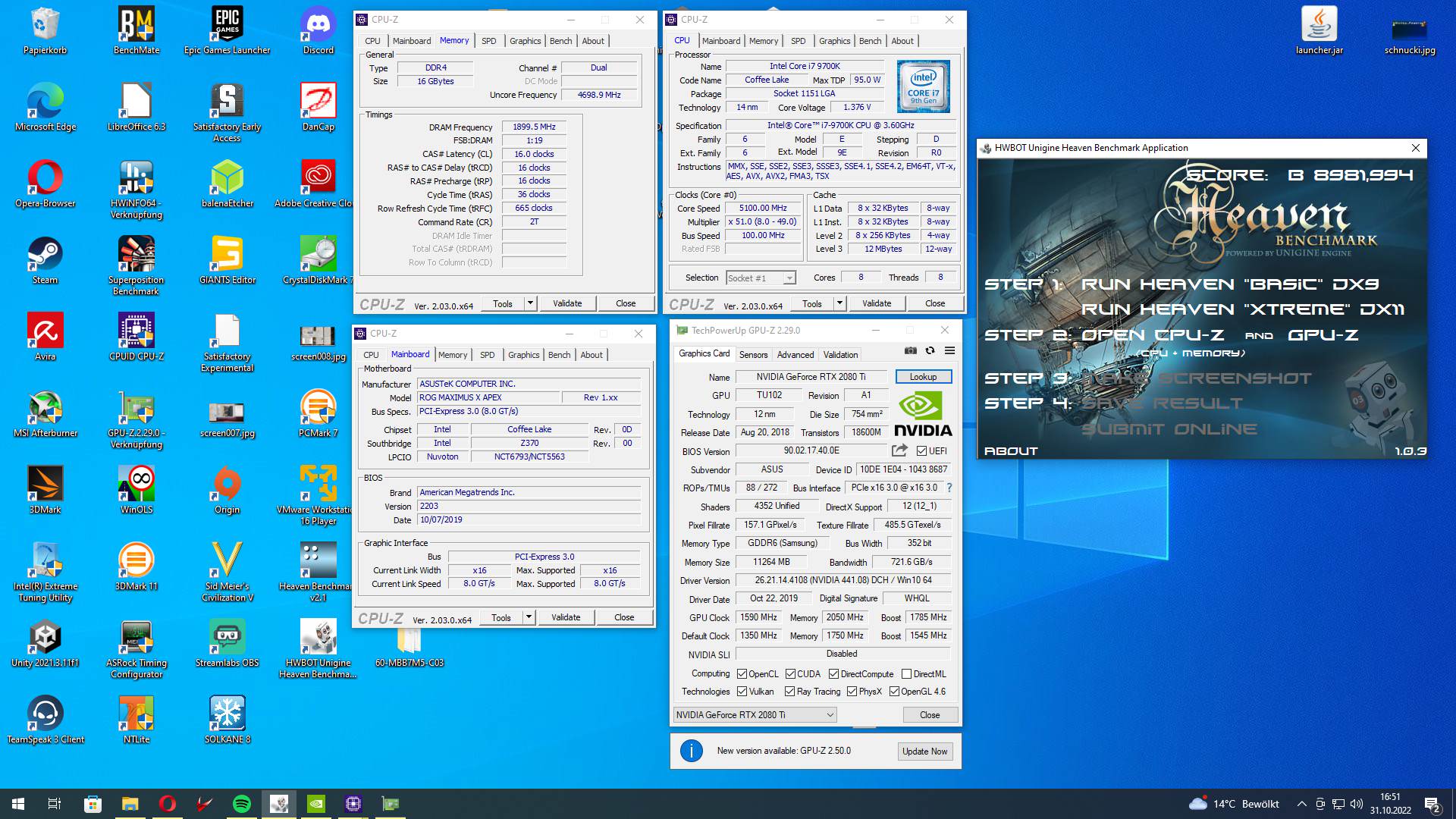Expand Tools dropdown arrow in Memory CPU-Z window

pos(530,303)
